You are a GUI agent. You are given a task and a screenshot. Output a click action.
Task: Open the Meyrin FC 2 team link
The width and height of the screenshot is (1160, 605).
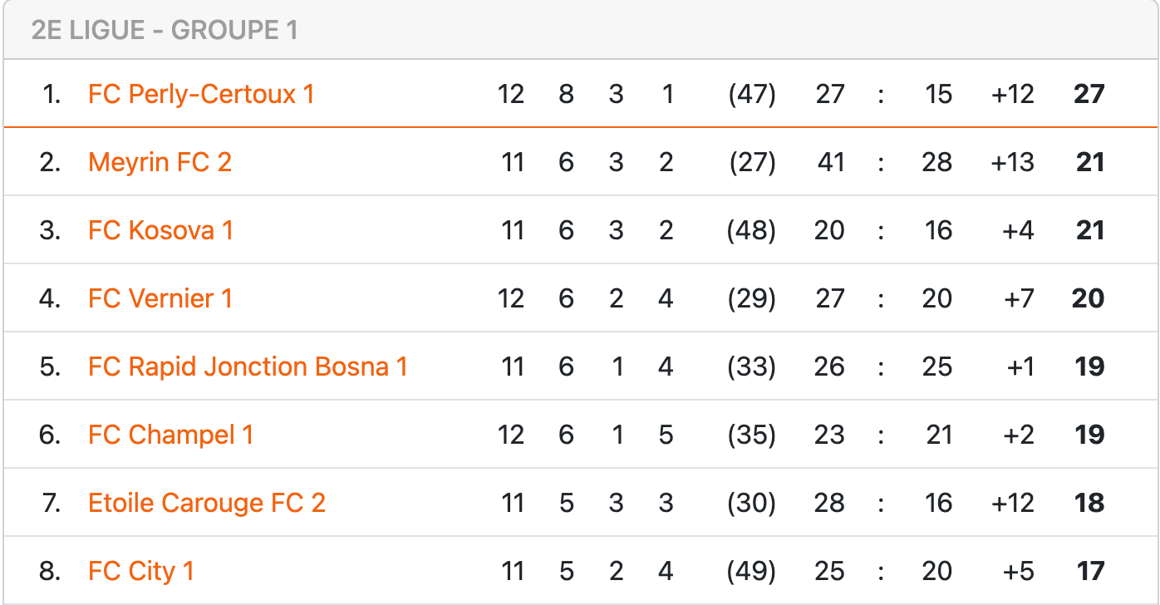[160, 162]
